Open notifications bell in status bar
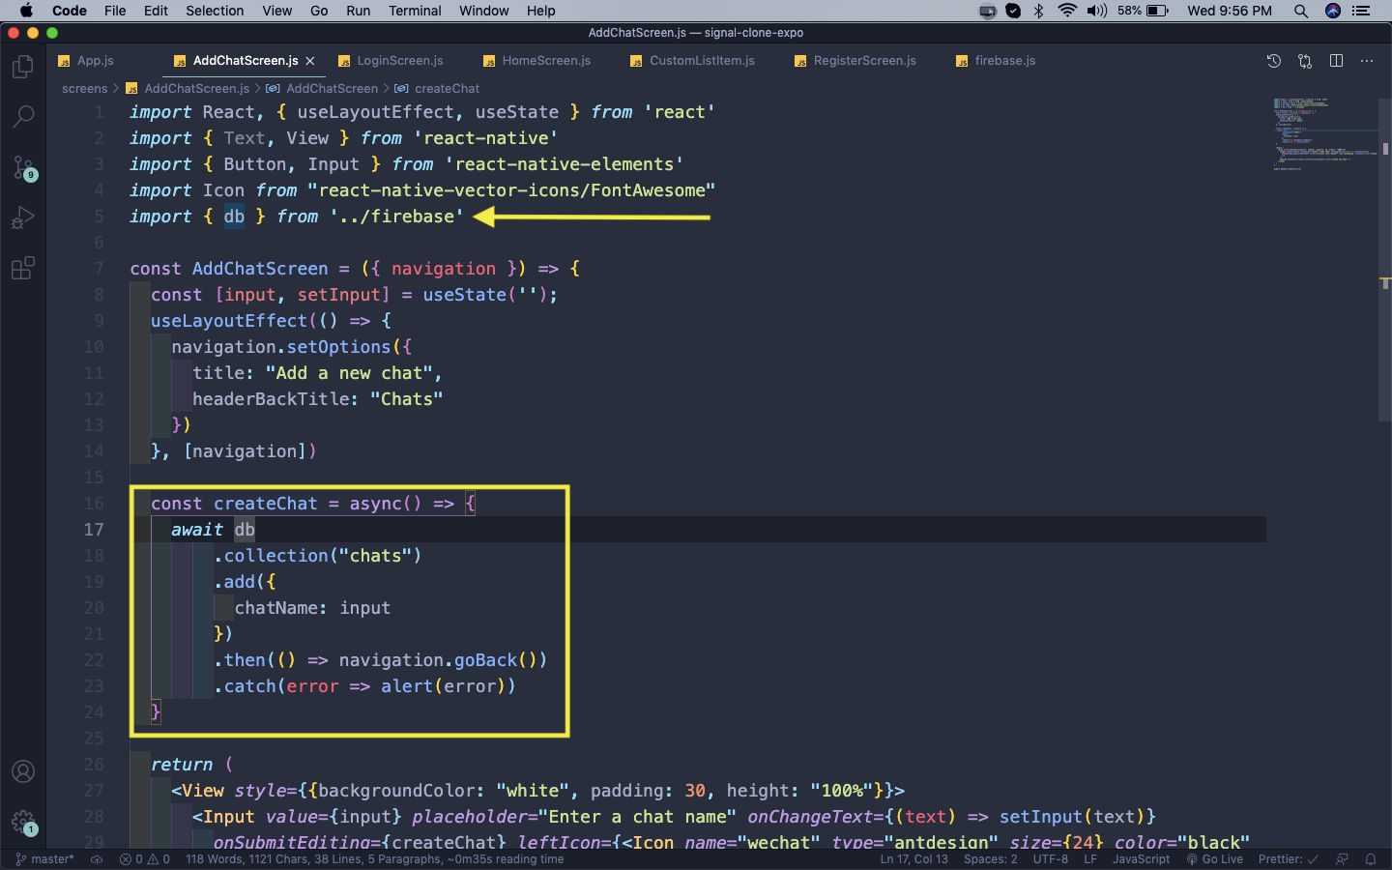Image resolution: width=1392 pixels, height=870 pixels. point(1371,859)
